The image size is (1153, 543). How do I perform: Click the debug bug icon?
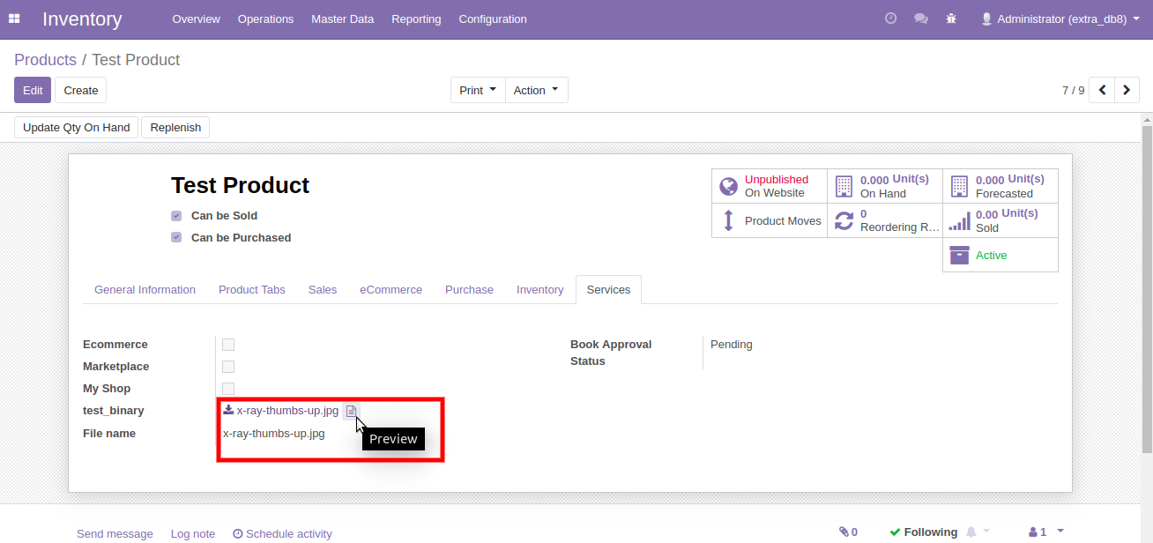(951, 19)
